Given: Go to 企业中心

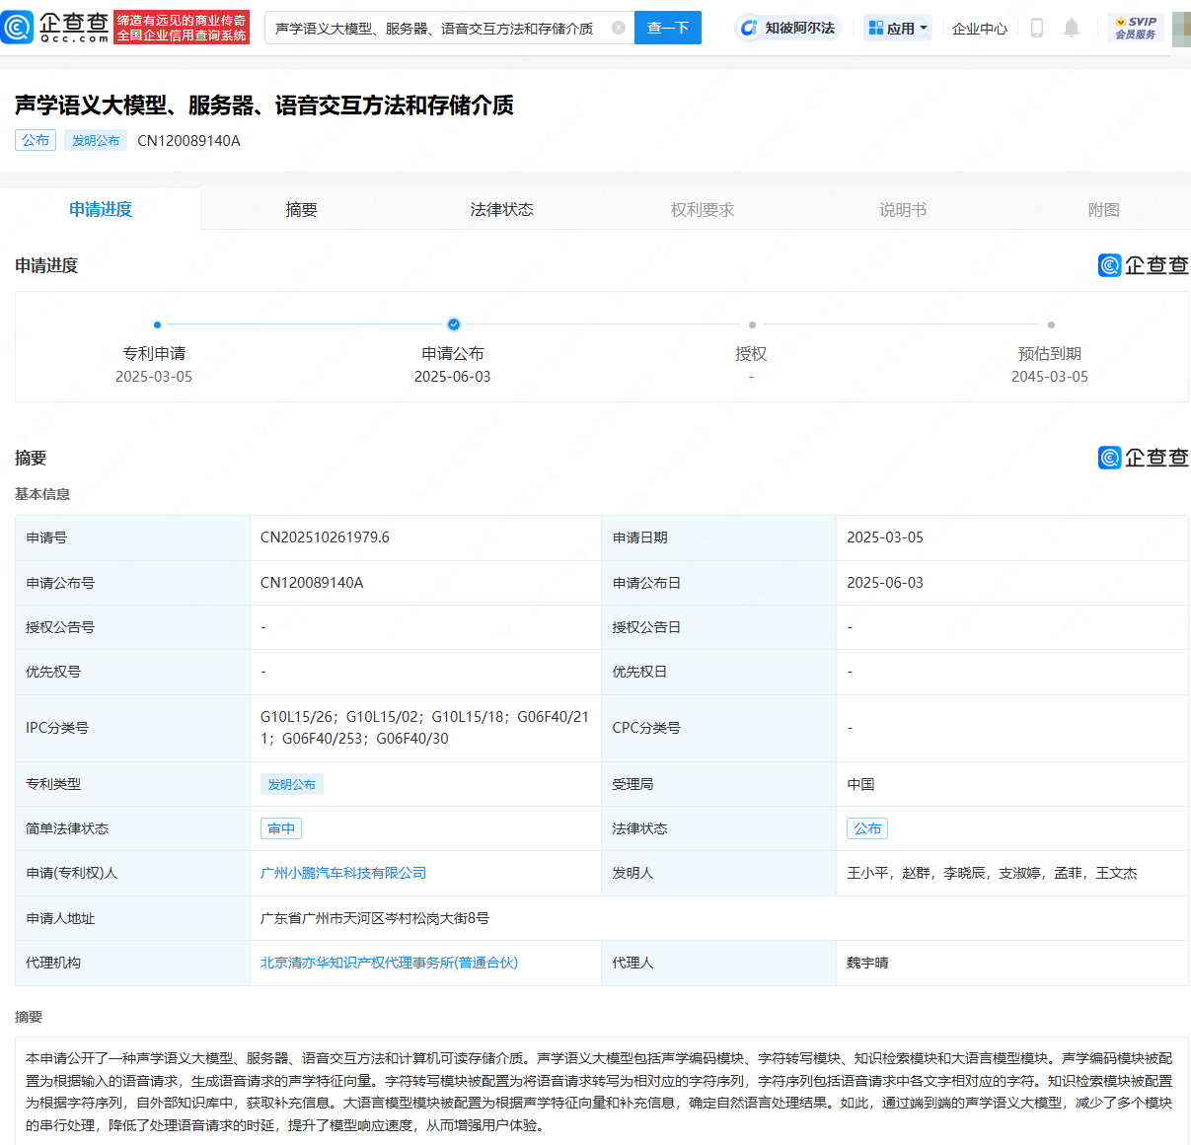Looking at the screenshot, I should (x=980, y=29).
